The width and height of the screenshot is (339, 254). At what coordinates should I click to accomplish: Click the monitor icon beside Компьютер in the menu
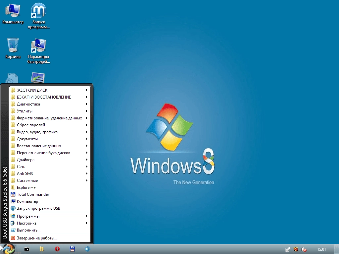pyautogui.click(x=13, y=201)
